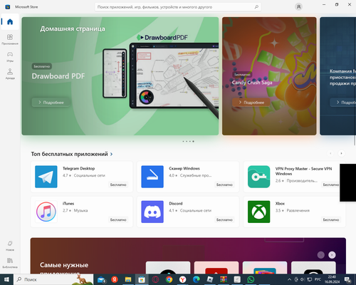Open the Telegram Desktop app icon
The height and width of the screenshot is (285, 356).
pos(46,177)
